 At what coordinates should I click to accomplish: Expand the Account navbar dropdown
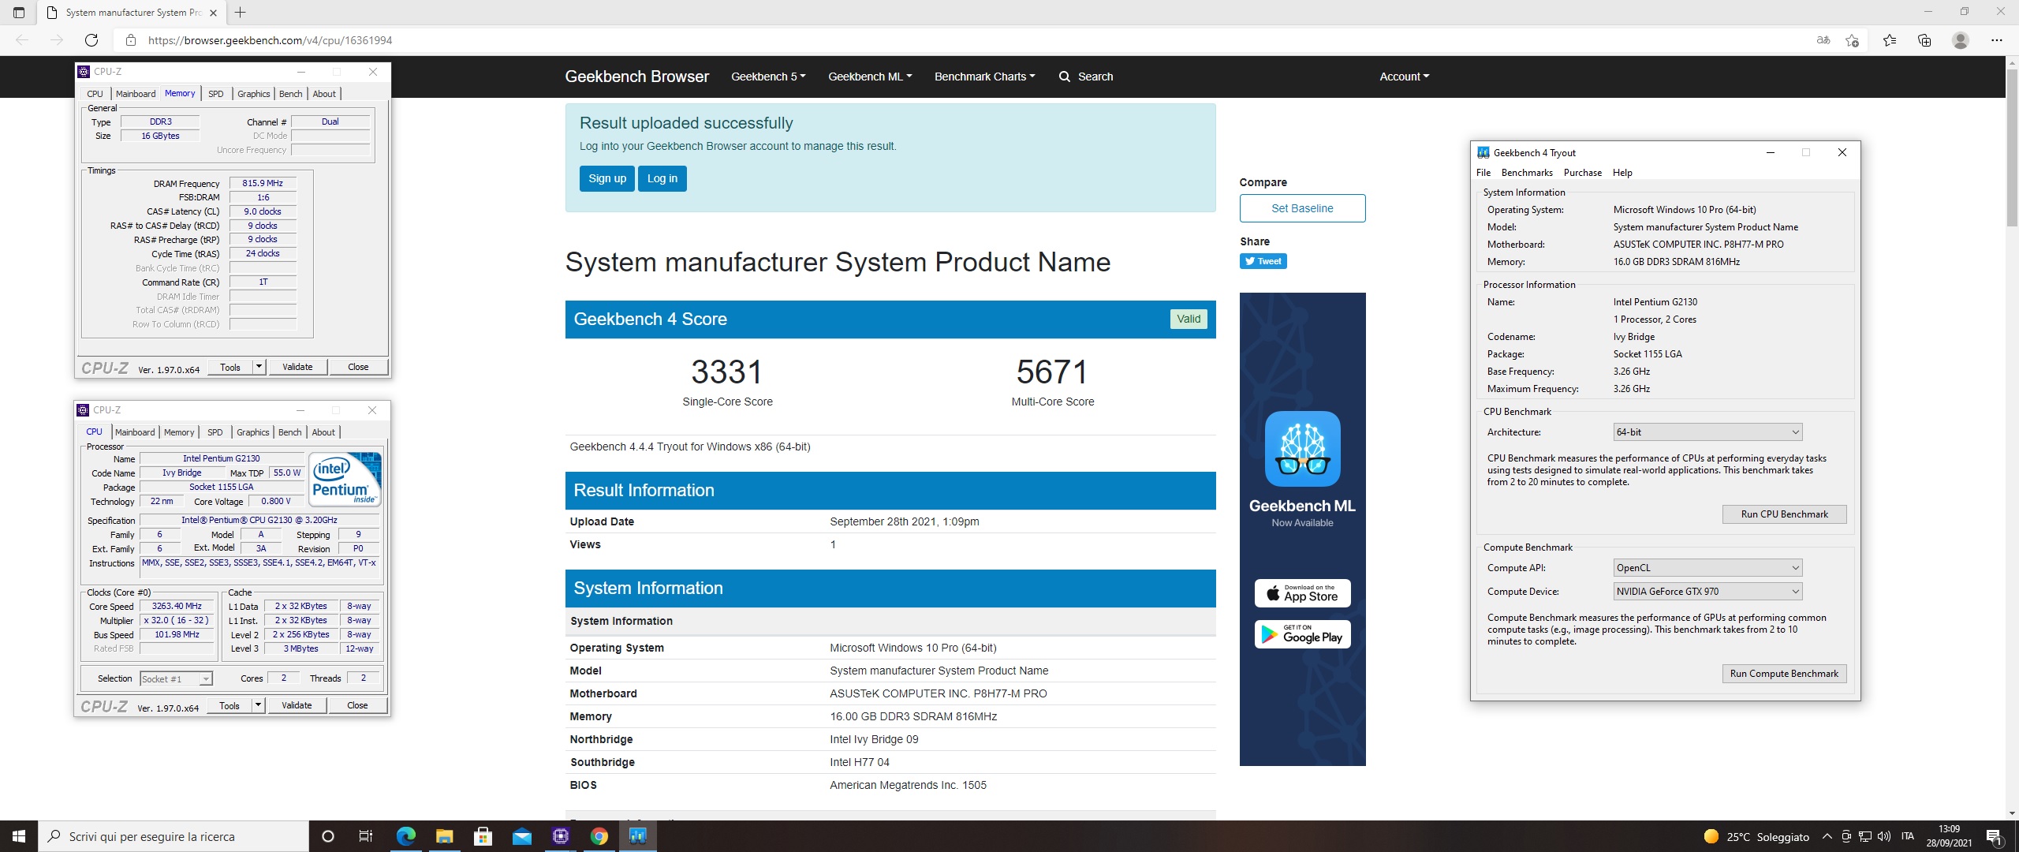1404,77
